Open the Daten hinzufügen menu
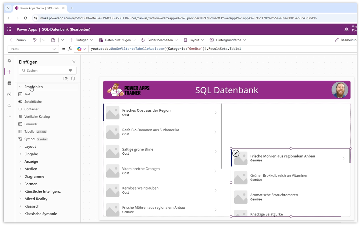The image size is (360, 225). [117, 40]
